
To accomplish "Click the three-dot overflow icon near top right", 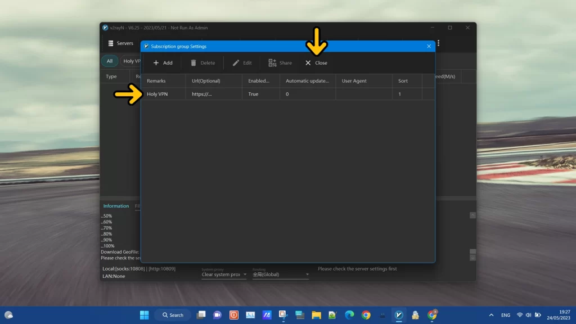I will tap(438, 43).
